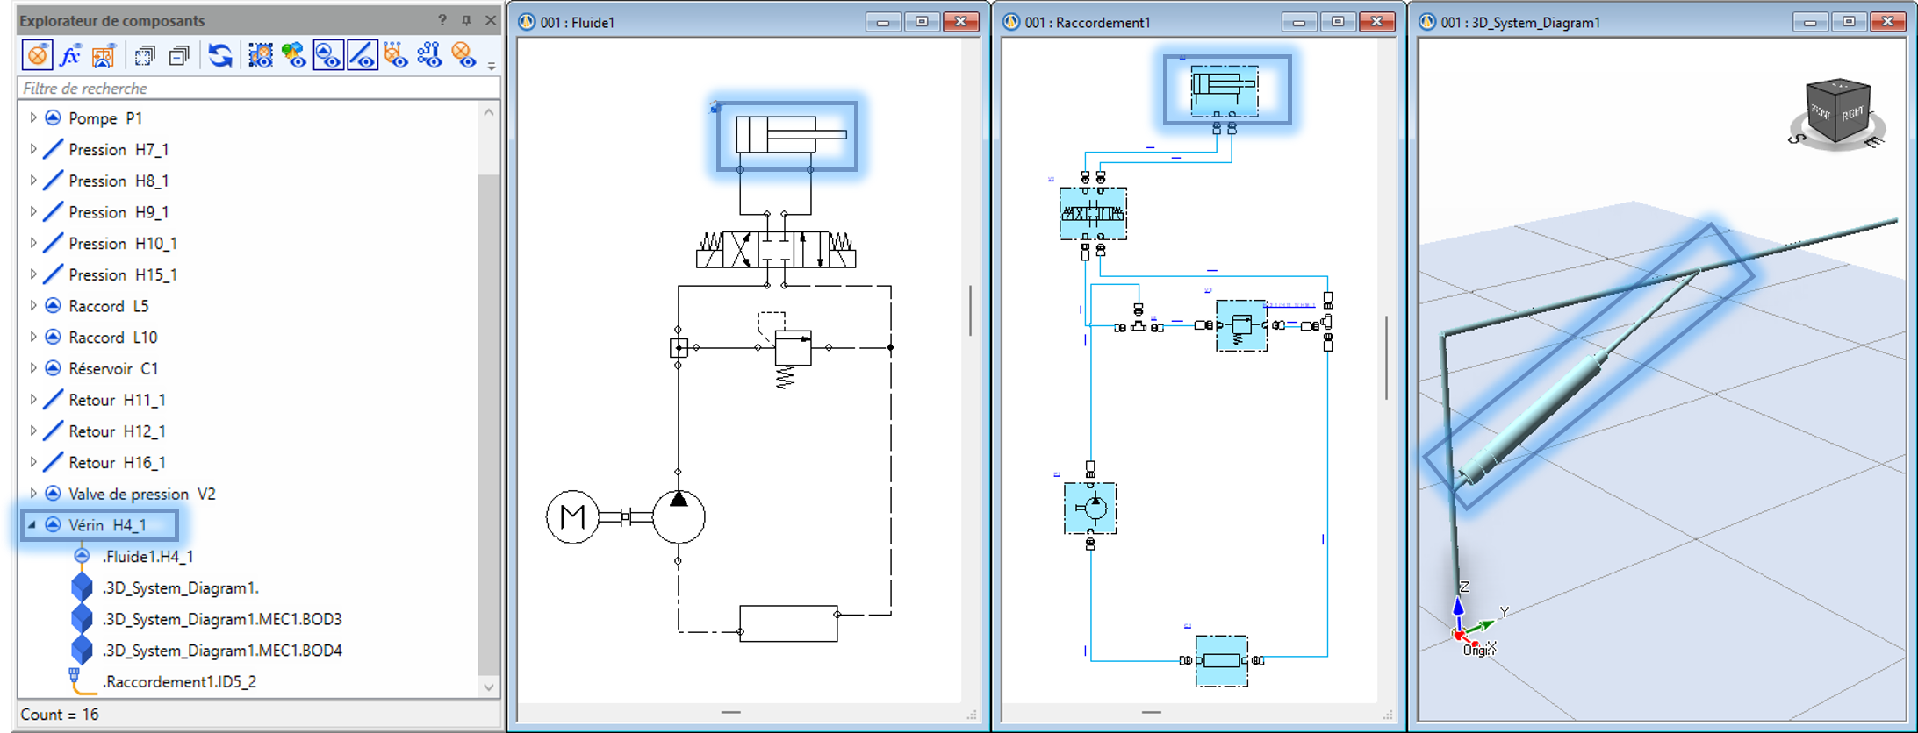Screen dimensions: 1918x733
Task: Open the toolbar overflow options arrow
Action: [x=492, y=65]
